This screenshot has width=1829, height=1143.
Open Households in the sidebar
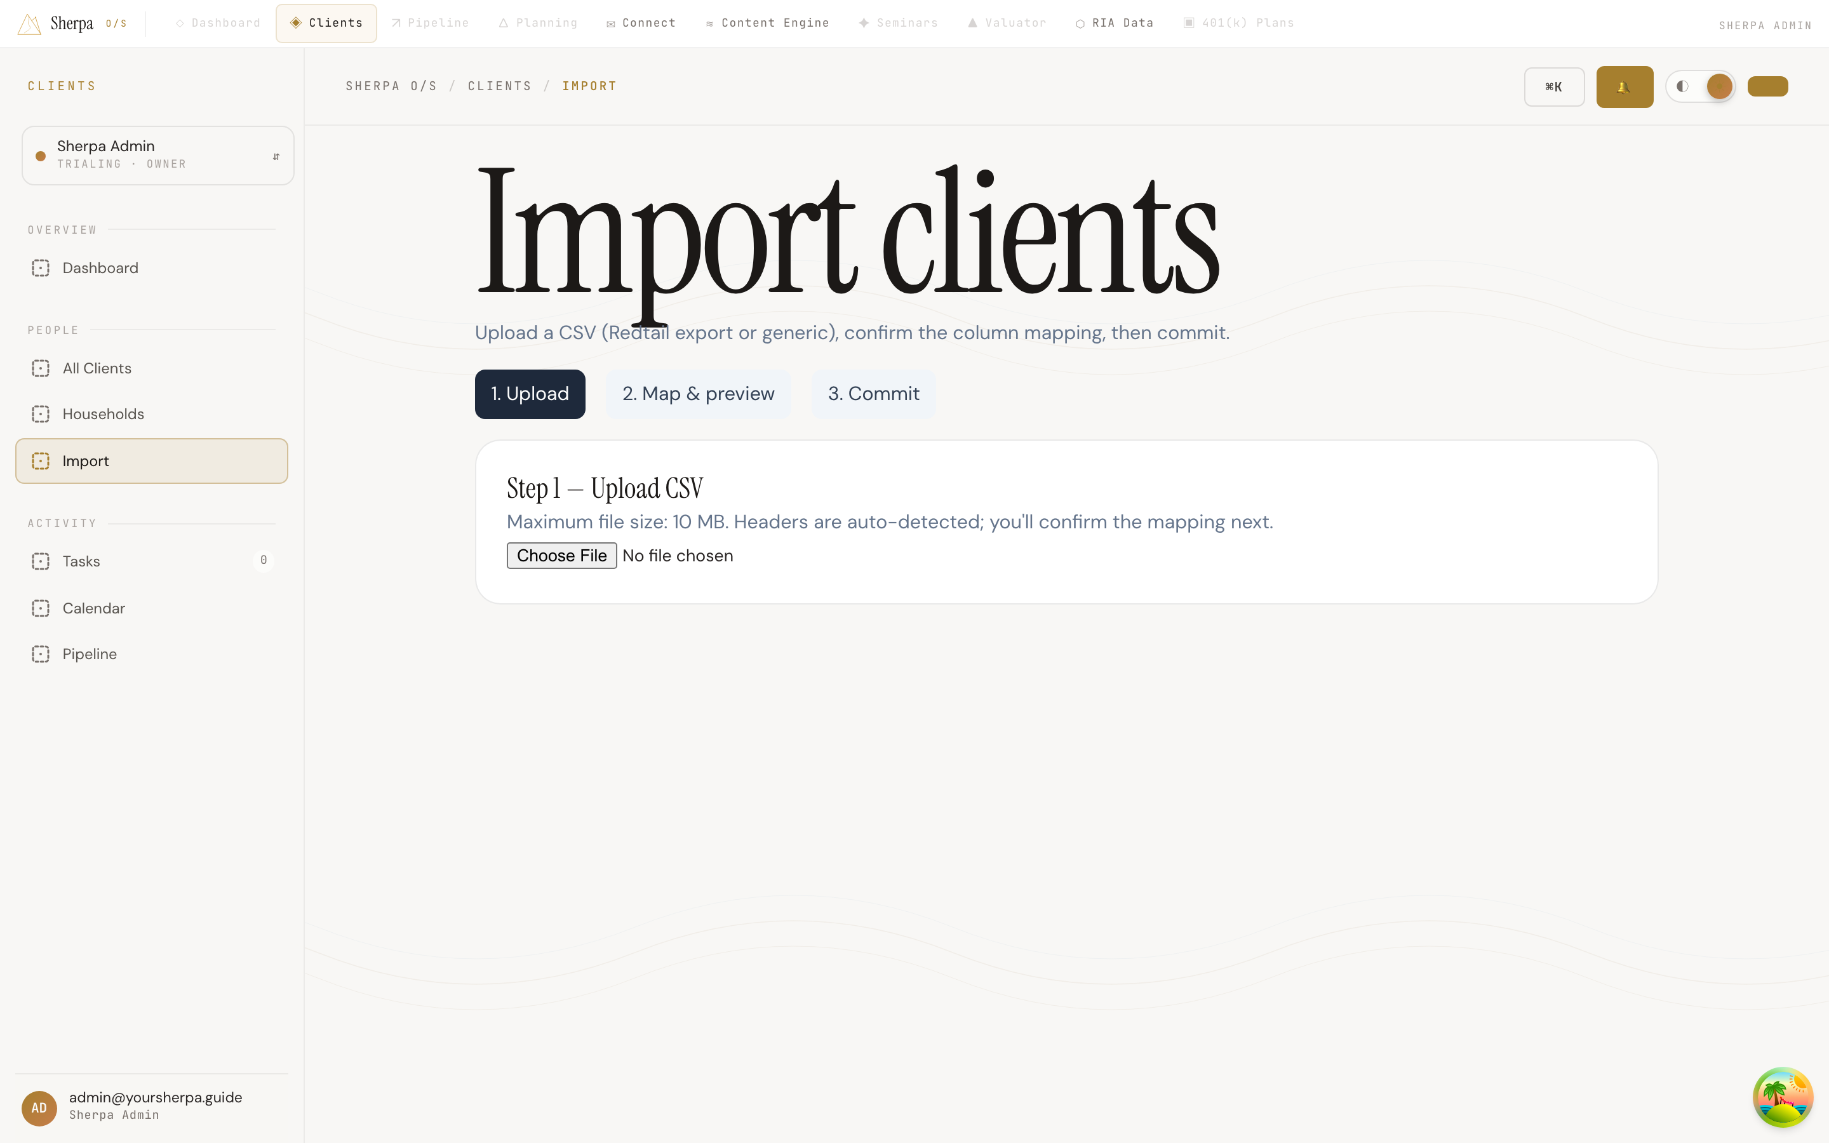tap(151, 414)
